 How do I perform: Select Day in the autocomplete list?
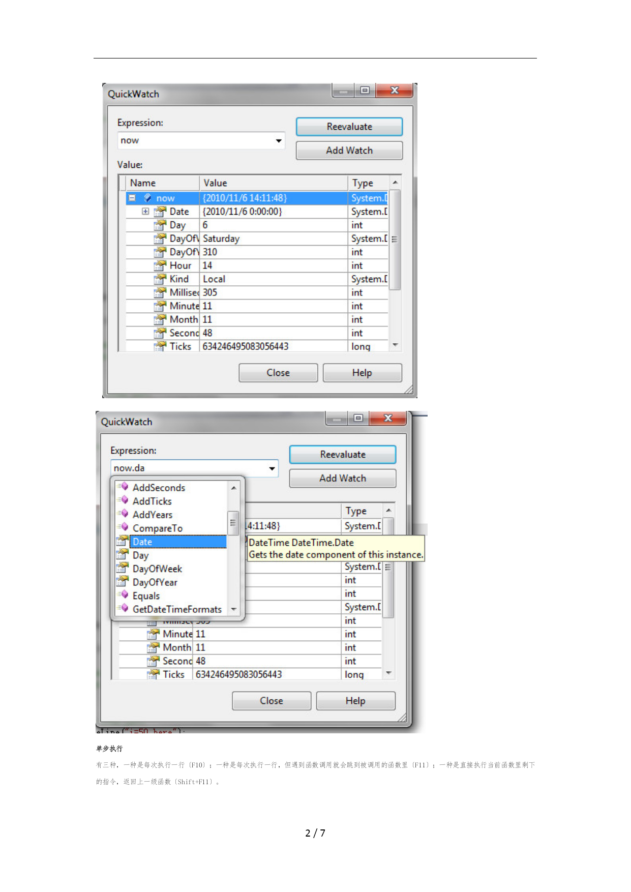pyautogui.click(x=141, y=555)
